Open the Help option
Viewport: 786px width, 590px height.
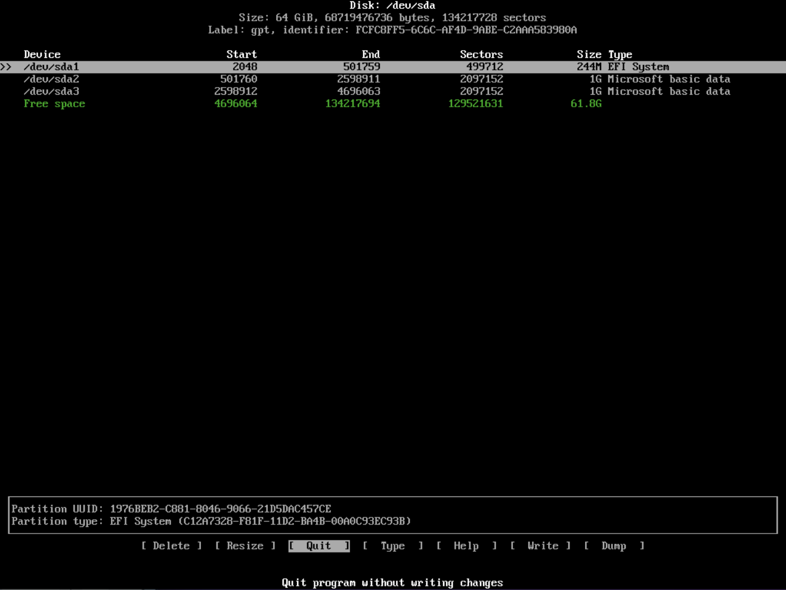pyautogui.click(x=466, y=546)
